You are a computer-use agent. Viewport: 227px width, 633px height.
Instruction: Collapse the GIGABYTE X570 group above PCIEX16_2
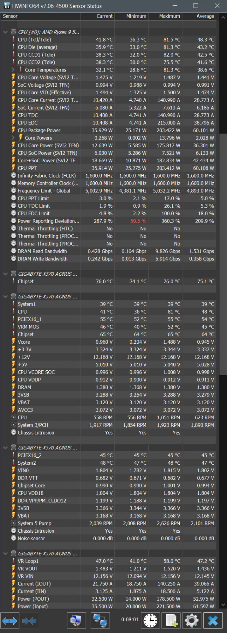(5, 448)
